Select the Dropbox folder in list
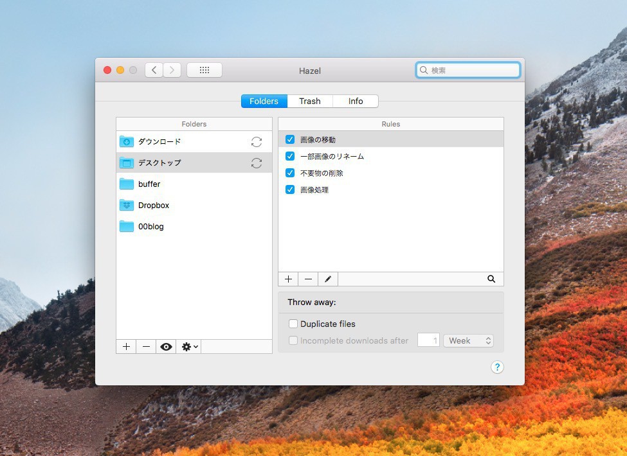 pyautogui.click(x=153, y=206)
